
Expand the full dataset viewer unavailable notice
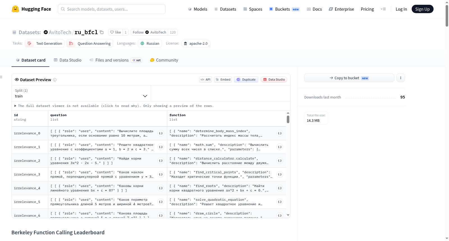tap(114, 106)
